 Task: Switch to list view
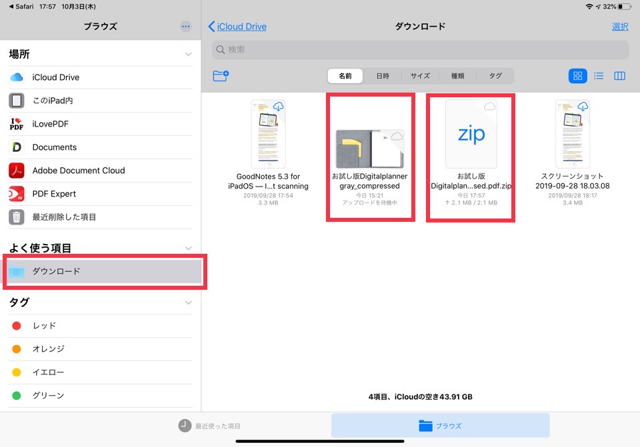[x=599, y=76]
